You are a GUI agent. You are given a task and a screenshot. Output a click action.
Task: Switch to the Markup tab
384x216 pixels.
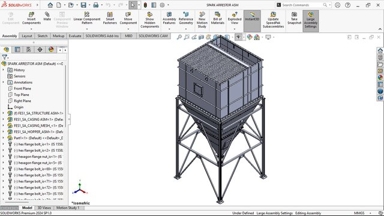coord(58,36)
